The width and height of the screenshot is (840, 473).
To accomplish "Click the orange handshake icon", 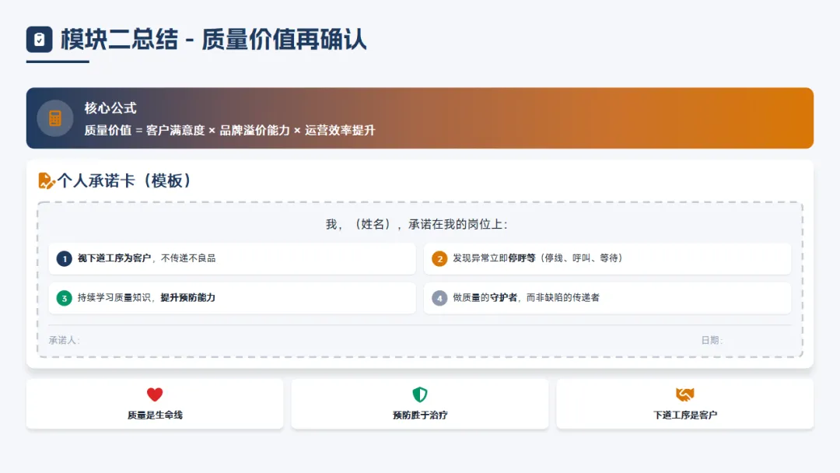I will (685, 394).
